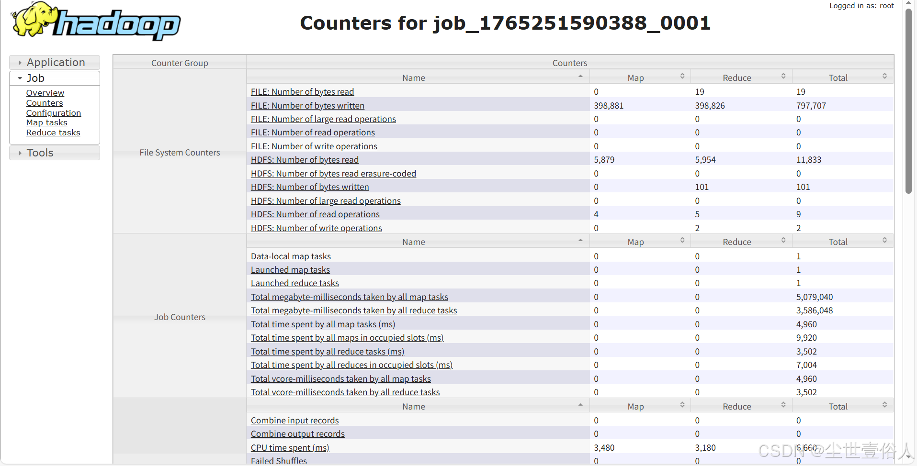Click the Counter Group column header

point(180,63)
